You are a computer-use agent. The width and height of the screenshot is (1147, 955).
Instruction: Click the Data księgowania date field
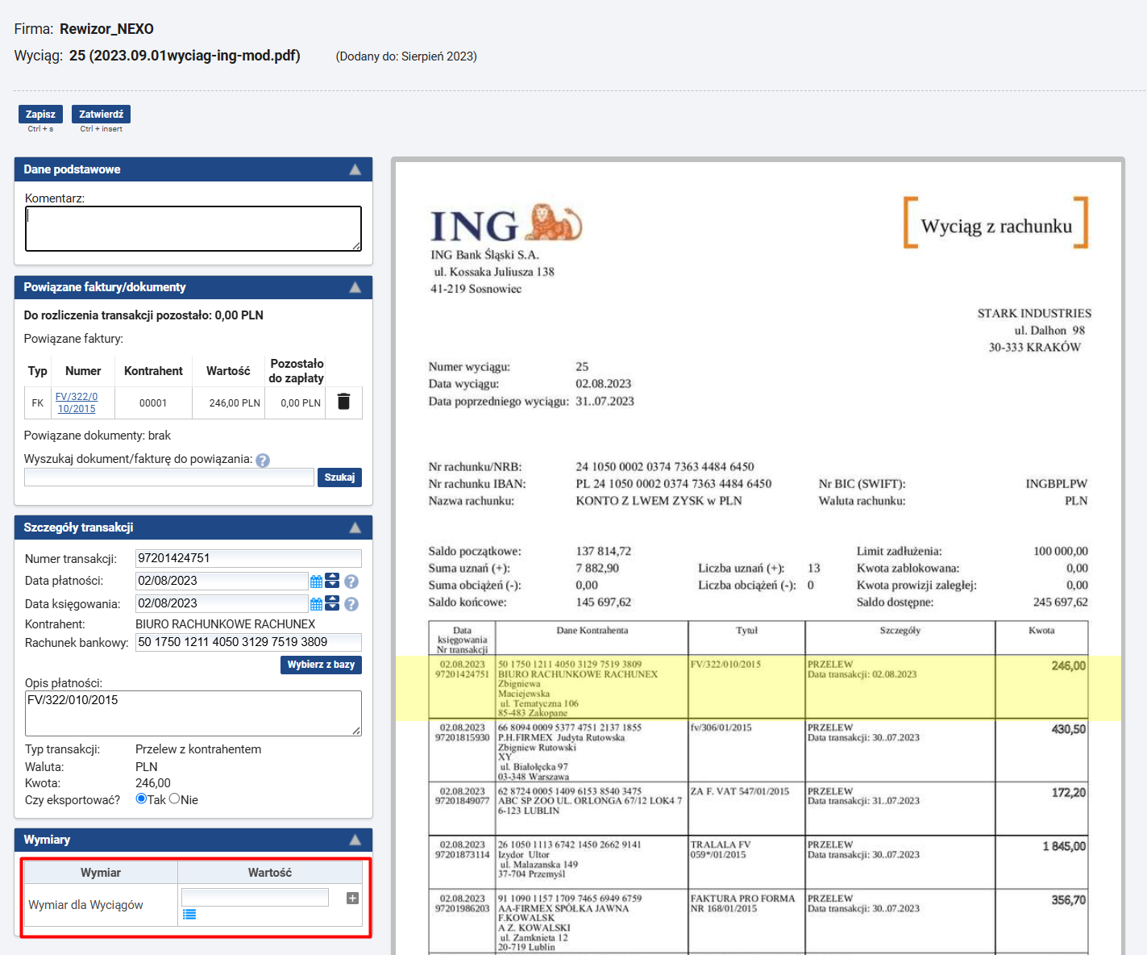222,603
